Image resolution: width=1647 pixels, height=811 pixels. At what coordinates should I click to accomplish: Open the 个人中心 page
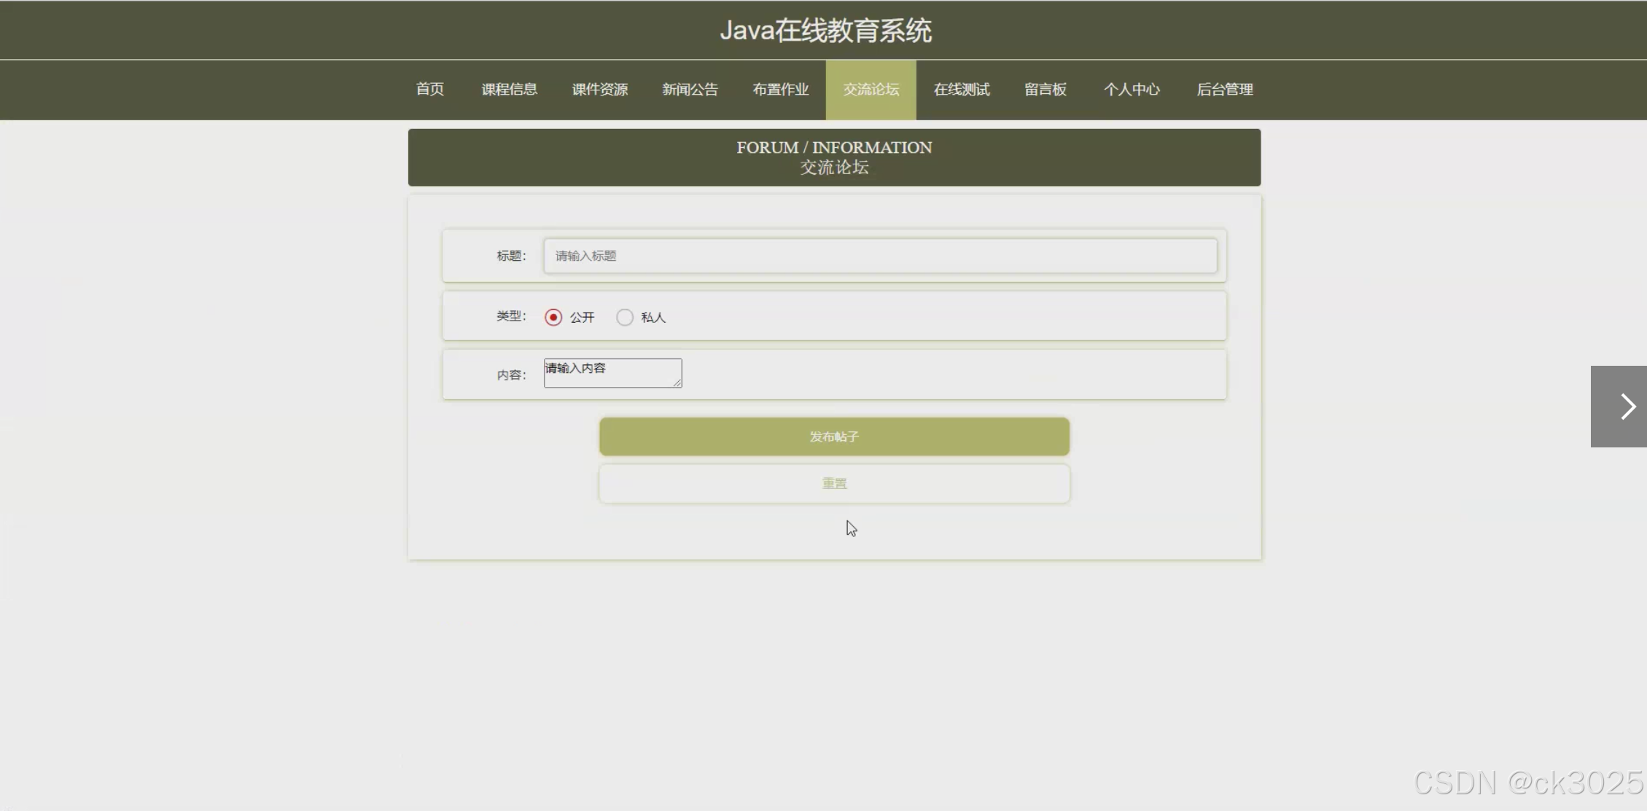pyautogui.click(x=1131, y=89)
